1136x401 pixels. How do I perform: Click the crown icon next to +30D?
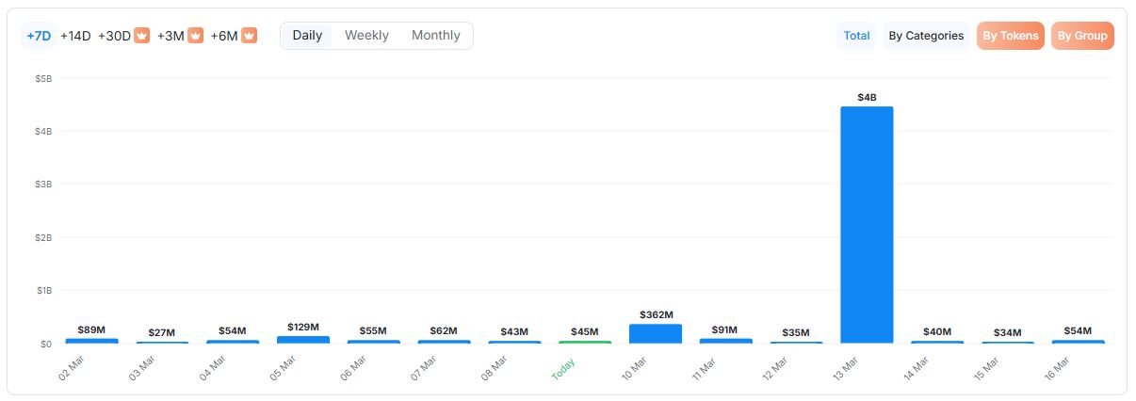[x=141, y=36]
